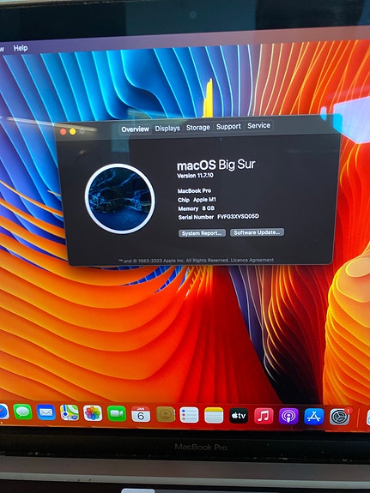Click the System Report button
The height and width of the screenshot is (493, 370).
[x=202, y=233]
